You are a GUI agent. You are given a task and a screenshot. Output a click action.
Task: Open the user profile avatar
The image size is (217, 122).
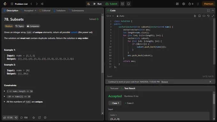[x=198, y=4]
